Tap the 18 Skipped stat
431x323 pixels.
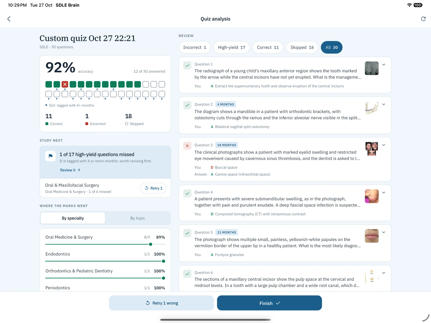(x=134, y=120)
